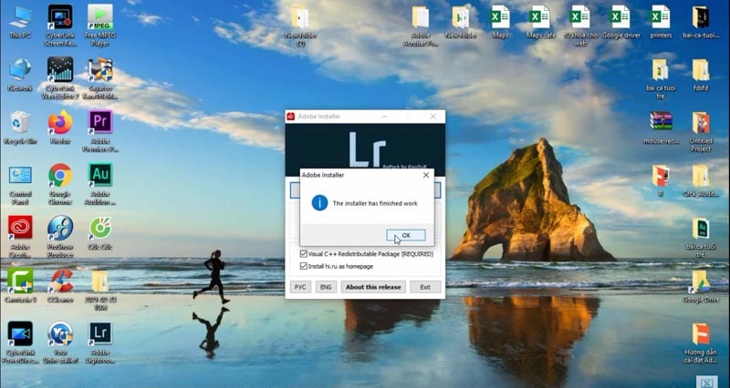Select Maps cafe Excel file
730x388 pixels.
540,22
